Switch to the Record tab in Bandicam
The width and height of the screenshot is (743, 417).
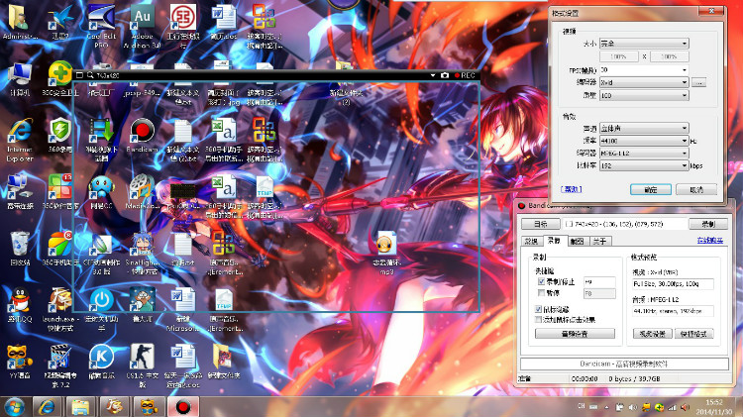coord(554,241)
